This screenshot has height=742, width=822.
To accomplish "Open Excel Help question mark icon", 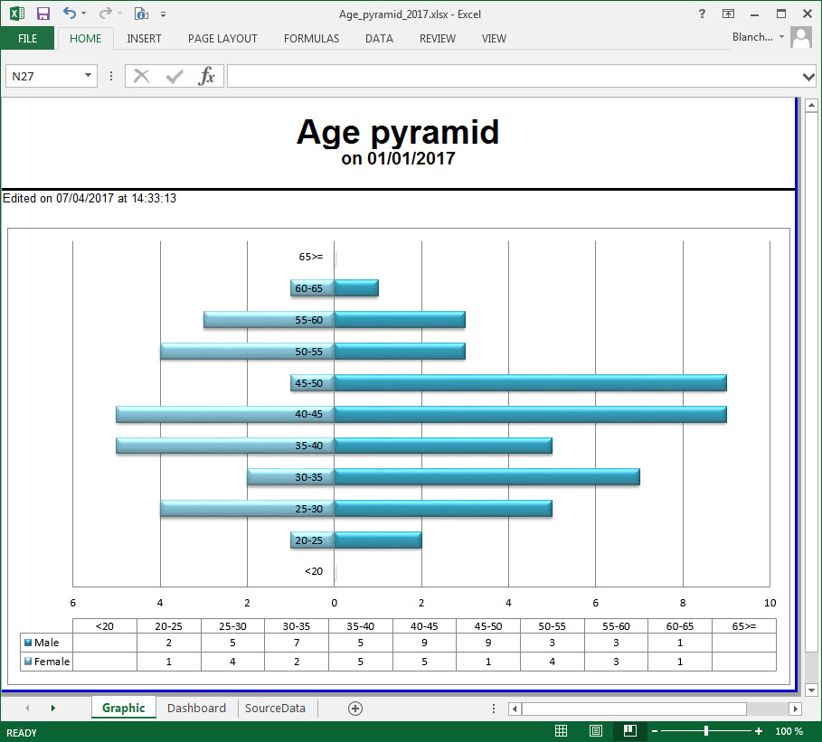I will [702, 14].
